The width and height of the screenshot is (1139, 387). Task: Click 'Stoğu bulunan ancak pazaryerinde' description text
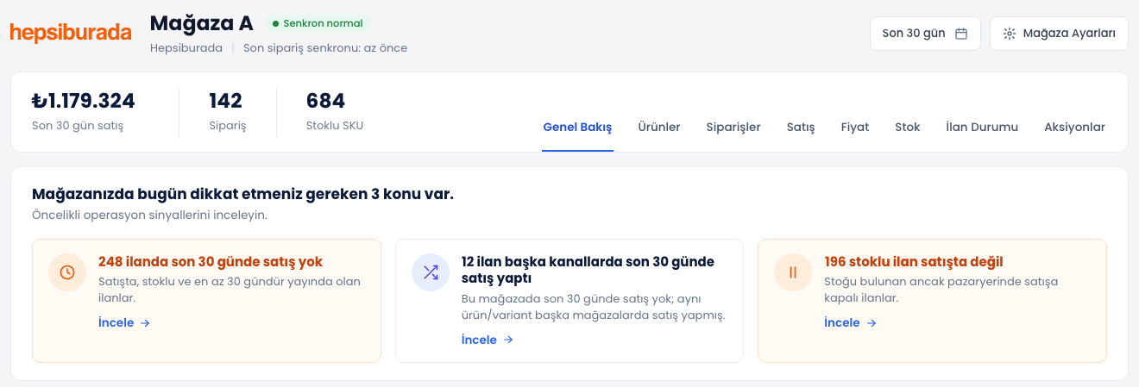pos(941,290)
